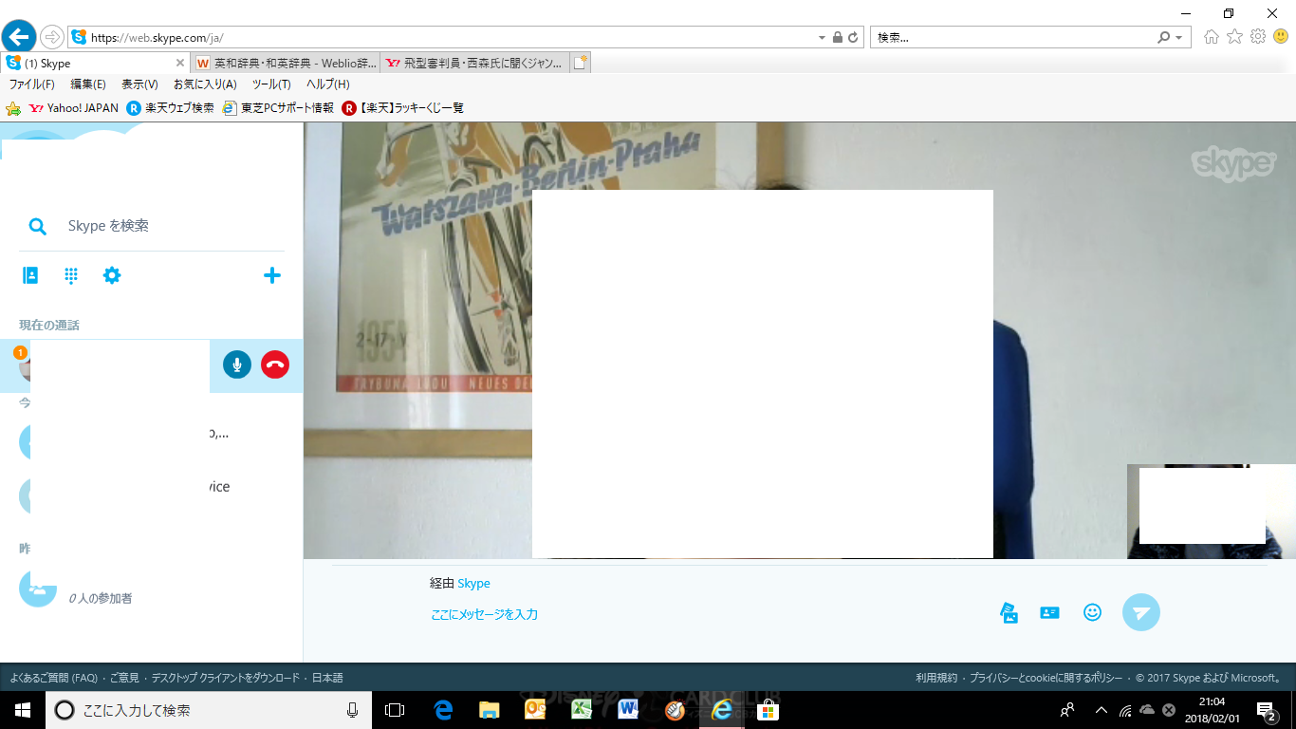The image size is (1296, 729).
Task: Click the よくあるご質問 (FAQ) footer link
Action: (54, 678)
